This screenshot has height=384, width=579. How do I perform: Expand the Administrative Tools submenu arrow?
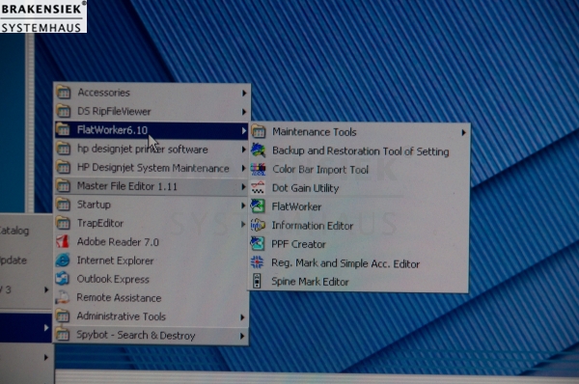[x=242, y=317]
